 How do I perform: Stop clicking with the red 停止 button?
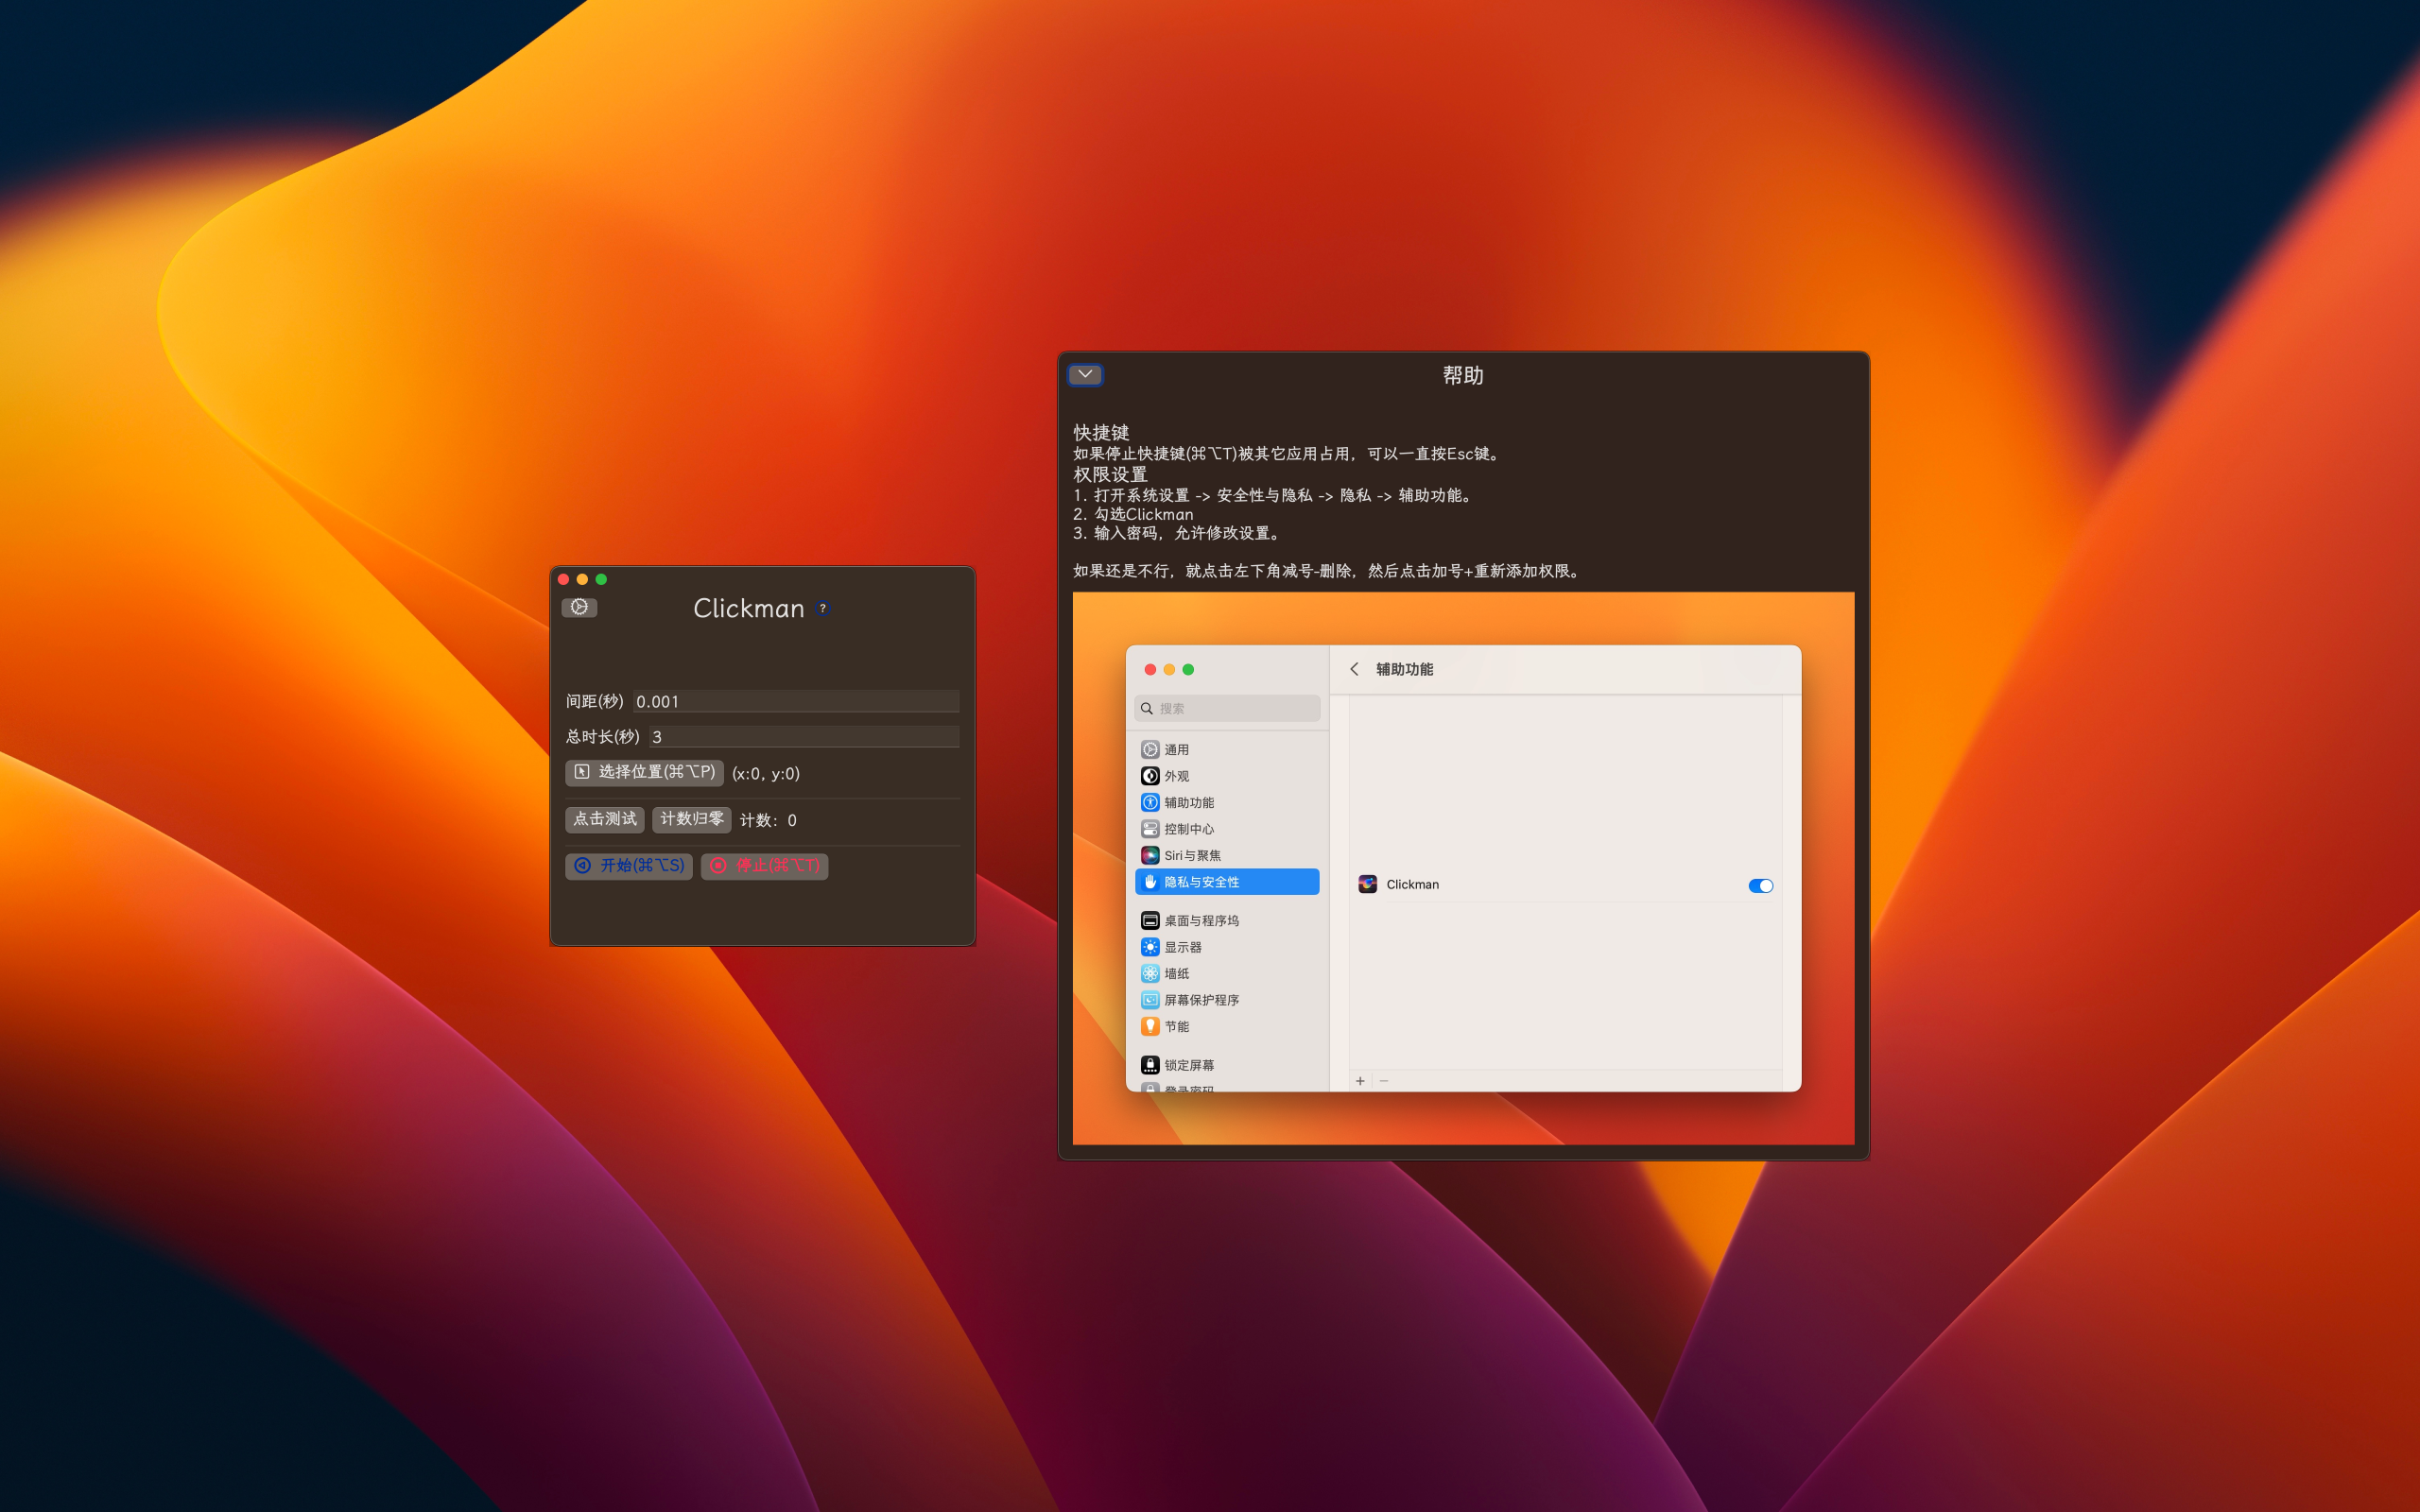(x=765, y=865)
